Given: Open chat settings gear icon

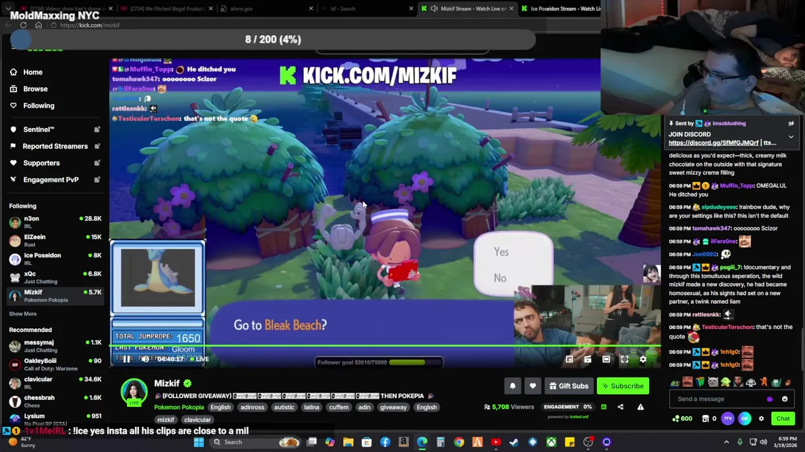Looking at the screenshot, I should coord(761,419).
